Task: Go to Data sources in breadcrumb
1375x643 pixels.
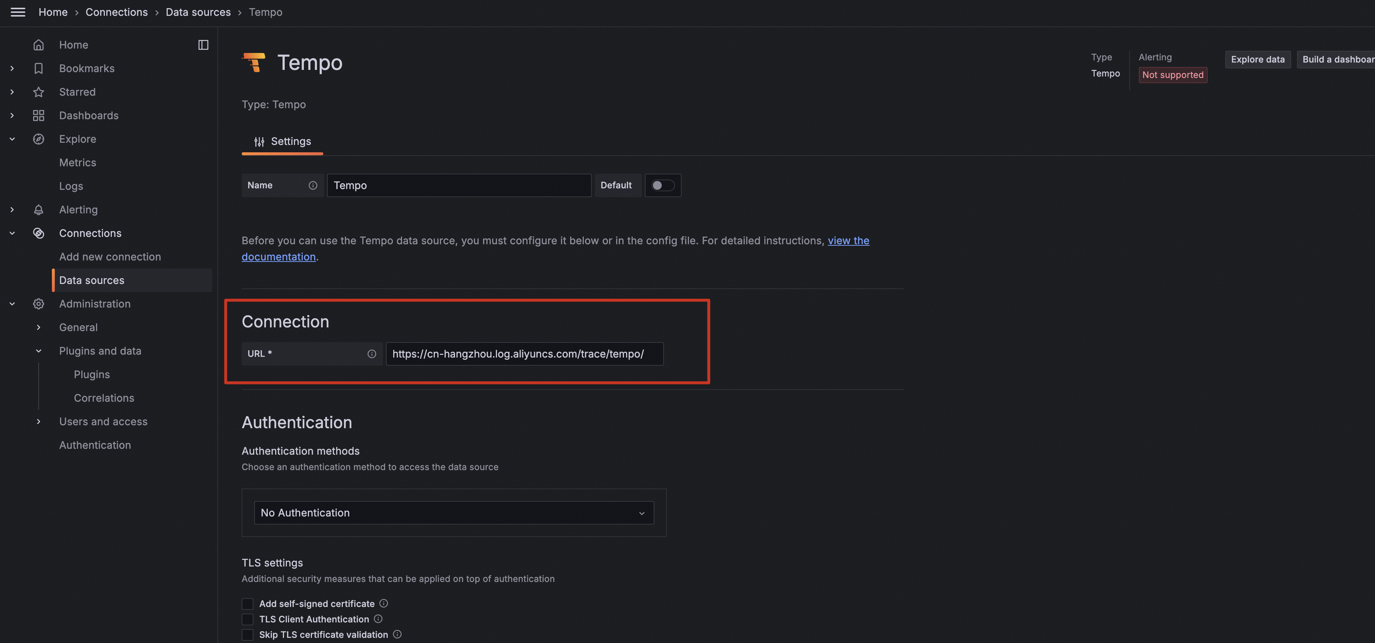Action: pyautogui.click(x=198, y=12)
